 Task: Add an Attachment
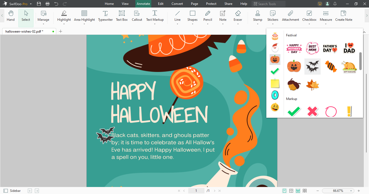pyautogui.click(x=290, y=16)
